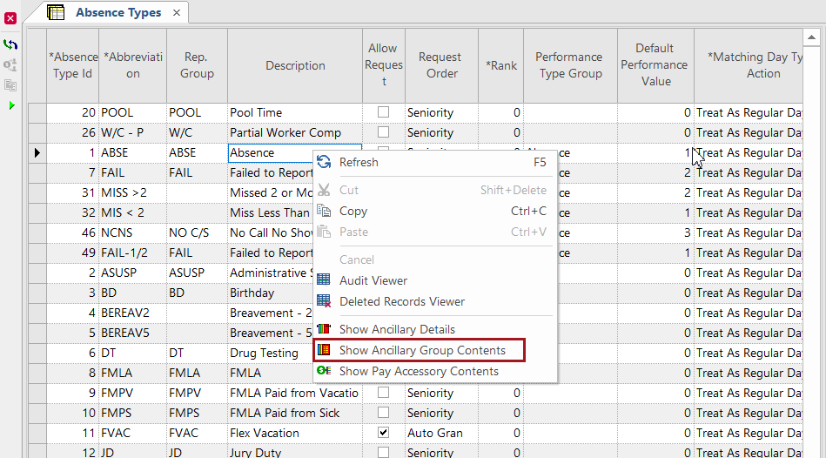Click the FMLA description cell
Viewport: 826px width, 458px height.
point(270,374)
